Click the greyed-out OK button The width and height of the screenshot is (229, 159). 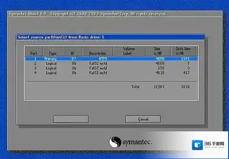pos(71,119)
